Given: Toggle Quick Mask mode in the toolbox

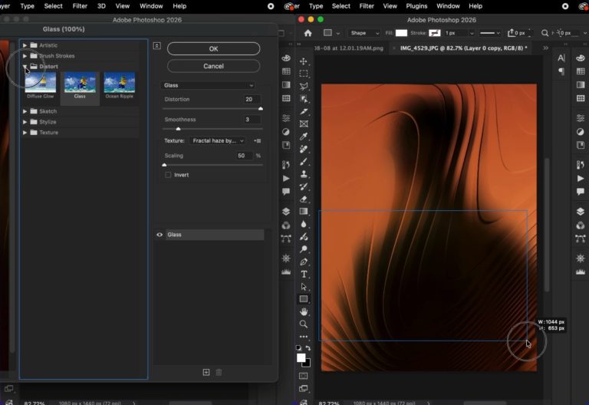Looking at the screenshot, I should point(304,376).
